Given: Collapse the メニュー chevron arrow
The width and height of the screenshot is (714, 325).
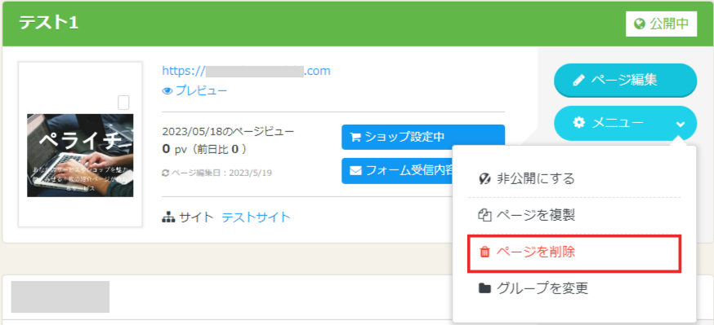Looking at the screenshot, I should pos(681,124).
